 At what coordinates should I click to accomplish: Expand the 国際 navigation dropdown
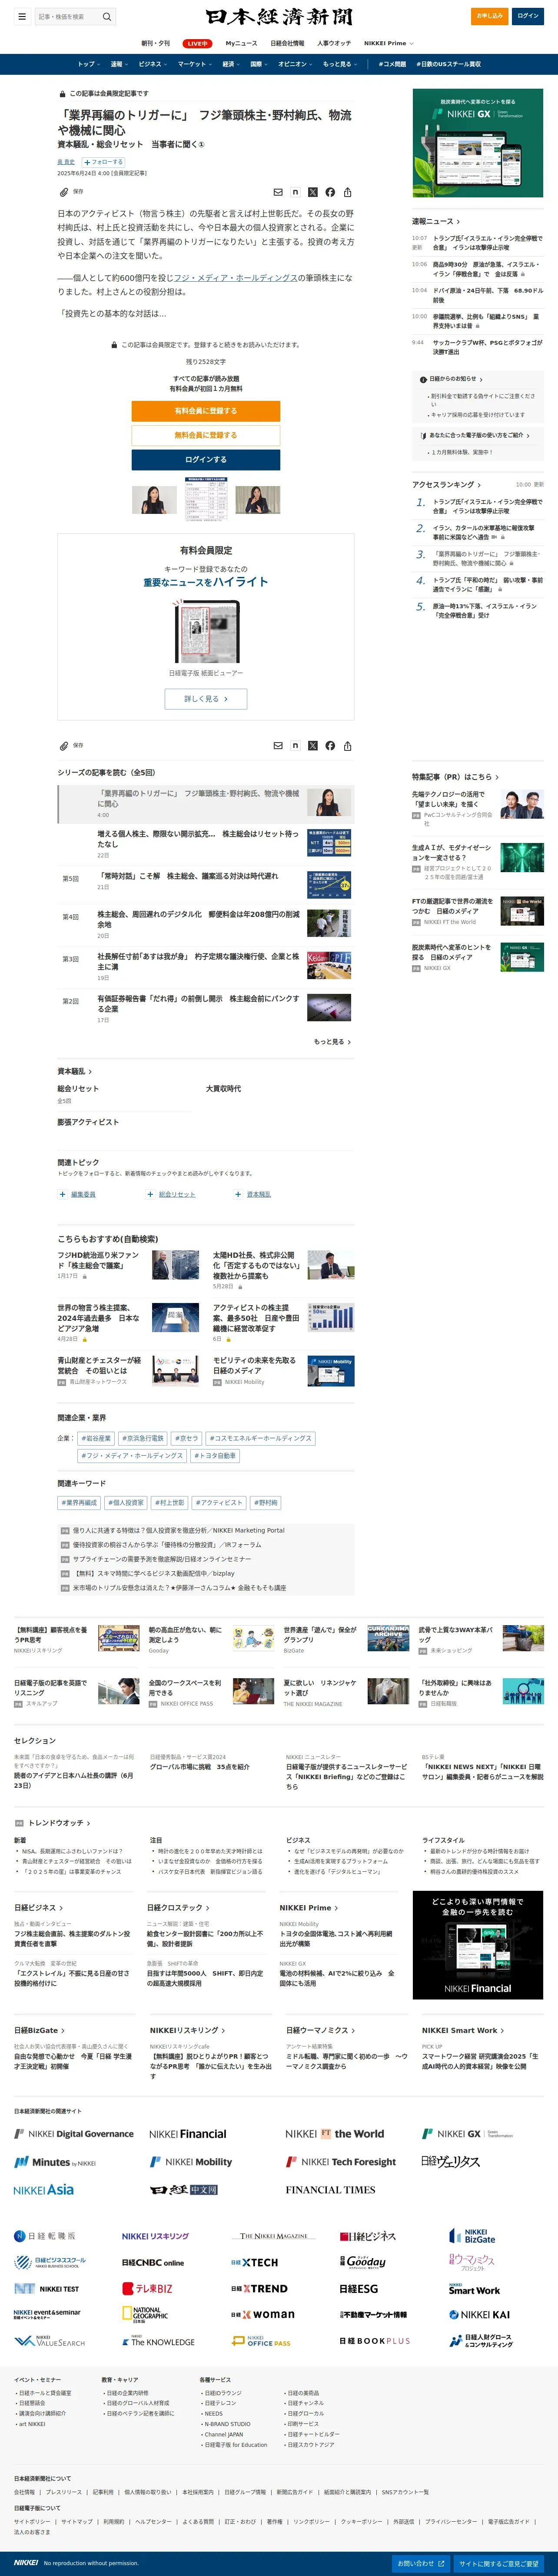[258, 64]
